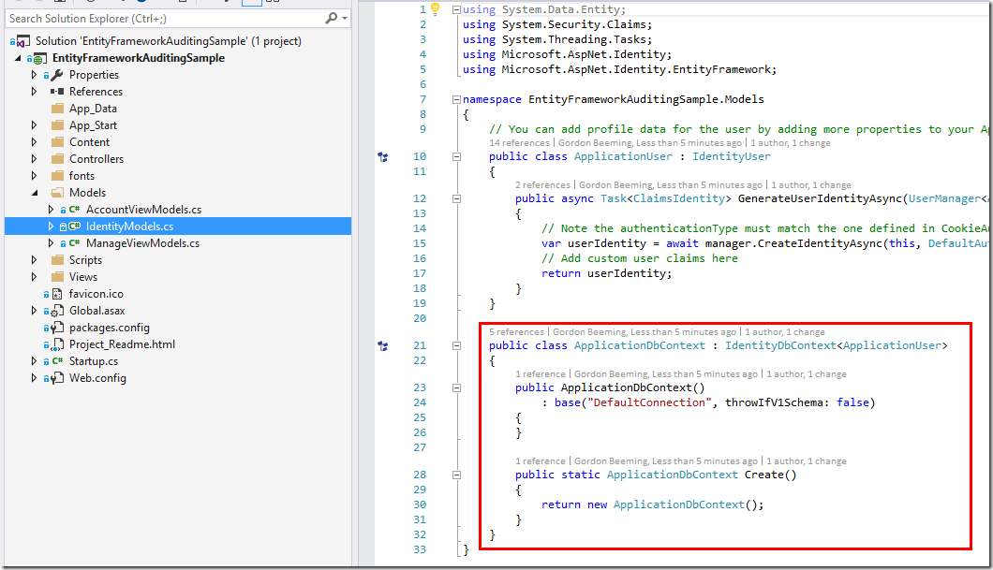Click '1 reference' CodeLens above line 23
The image size is (993, 570).
click(x=541, y=374)
